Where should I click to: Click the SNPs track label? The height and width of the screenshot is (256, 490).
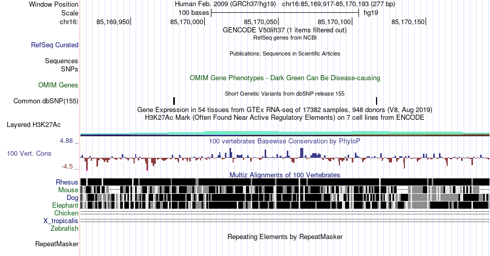tap(70, 69)
